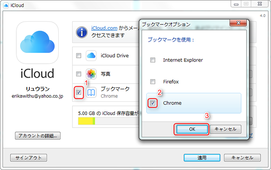Check the Firefox checkbox

click(x=153, y=81)
